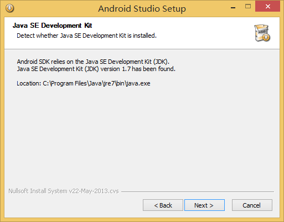284x222 pixels.
Task: Click the 'Android Studio Setup' window title
Action: pyautogui.click(x=142, y=9)
